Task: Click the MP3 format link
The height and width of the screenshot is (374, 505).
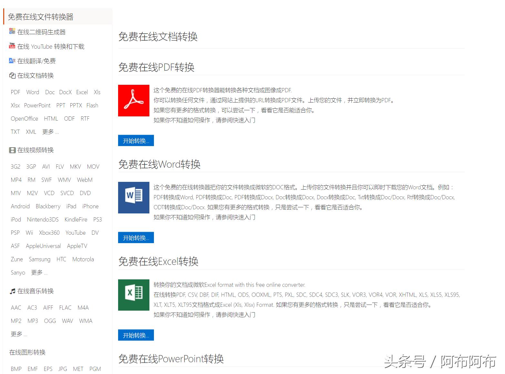Action: coord(33,320)
